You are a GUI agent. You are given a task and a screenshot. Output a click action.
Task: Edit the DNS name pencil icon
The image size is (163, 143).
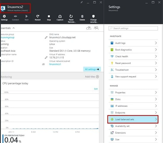pos(46,37)
